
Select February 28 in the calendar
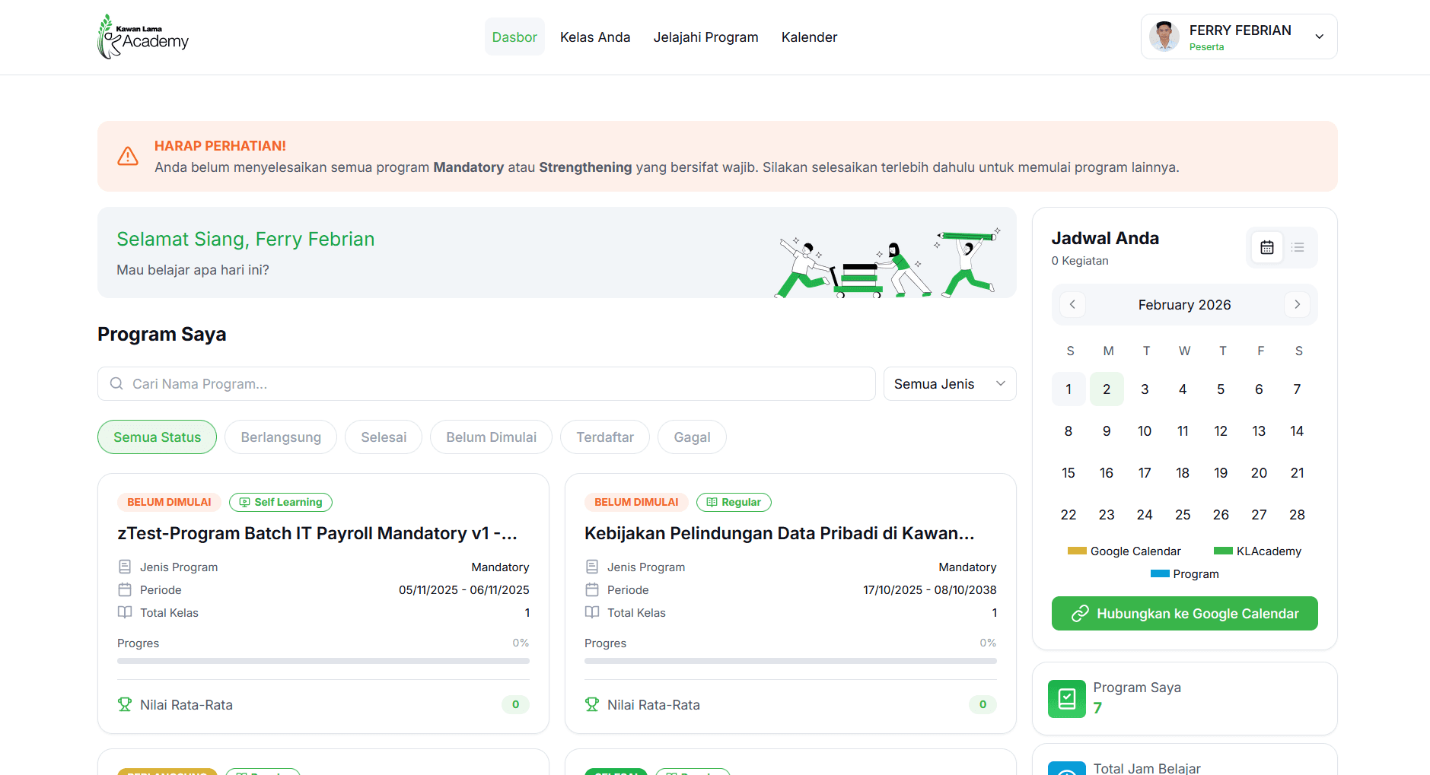coord(1297,515)
